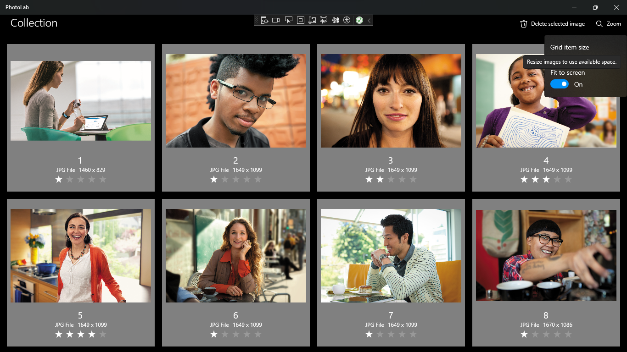The width and height of the screenshot is (627, 352).
Task: Select the thumbnail of image 8
Action: coord(546,256)
